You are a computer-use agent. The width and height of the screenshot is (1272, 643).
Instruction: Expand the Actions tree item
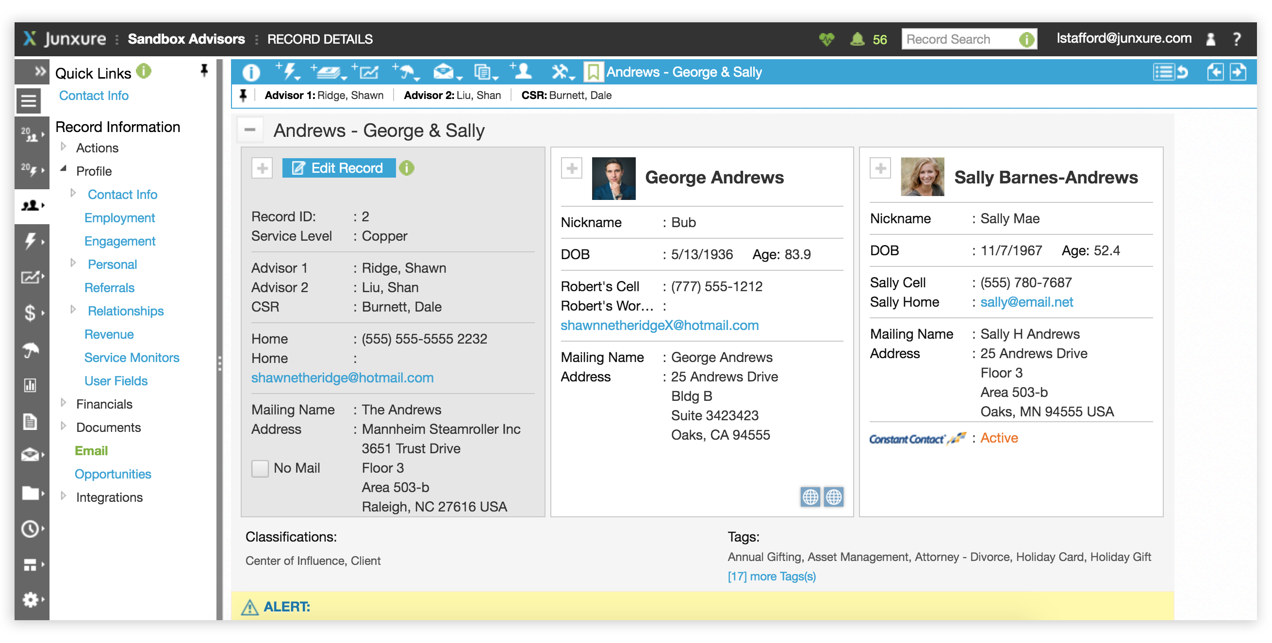pos(64,147)
